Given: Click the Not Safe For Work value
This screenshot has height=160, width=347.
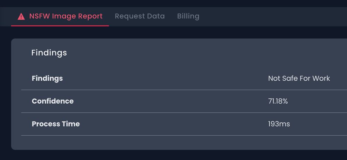Looking at the screenshot, I should [299, 78].
